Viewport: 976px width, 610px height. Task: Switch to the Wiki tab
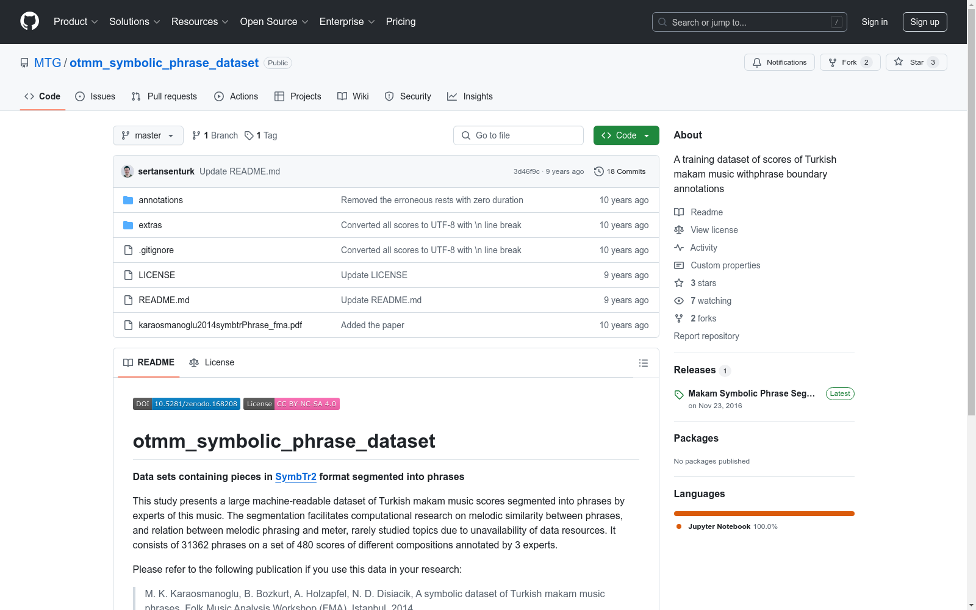[353, 96]
